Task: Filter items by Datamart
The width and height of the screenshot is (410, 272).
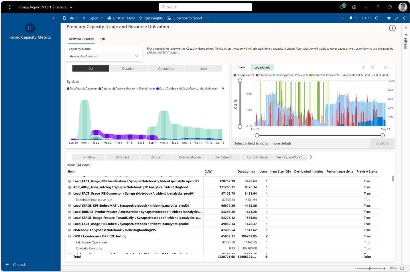Action: (x=122, y=157)
